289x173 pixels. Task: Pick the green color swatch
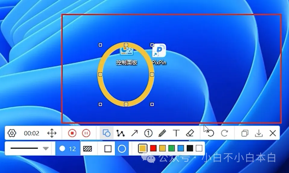(x=171, y=148)
